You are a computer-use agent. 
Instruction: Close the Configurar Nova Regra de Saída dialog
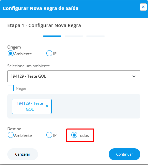click(143, 7)
